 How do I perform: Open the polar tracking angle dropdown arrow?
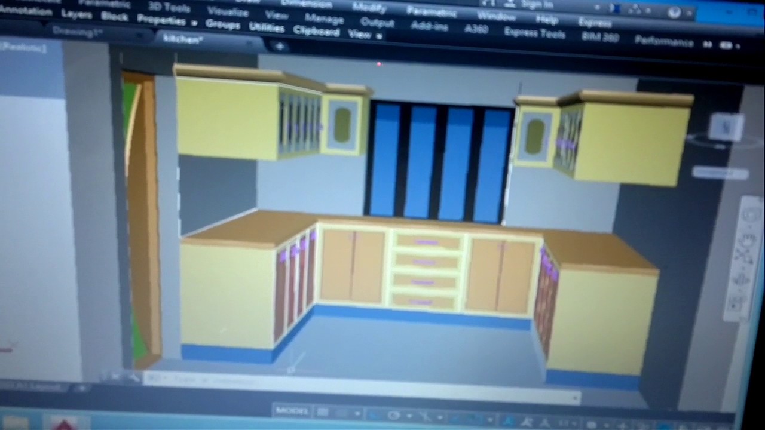[x=409, y=416]
